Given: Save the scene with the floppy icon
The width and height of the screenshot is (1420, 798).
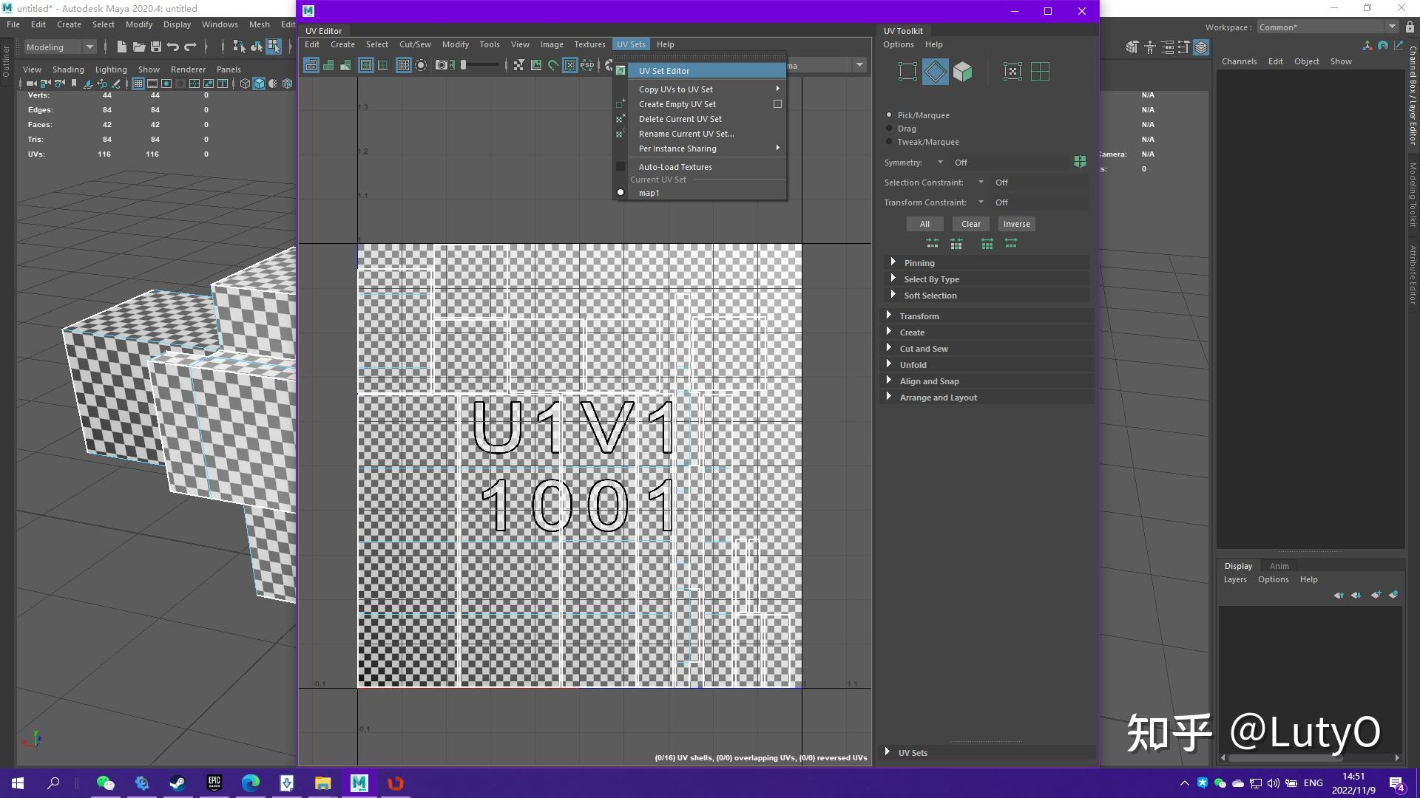Looking at the screenshot, I should 155,47.
